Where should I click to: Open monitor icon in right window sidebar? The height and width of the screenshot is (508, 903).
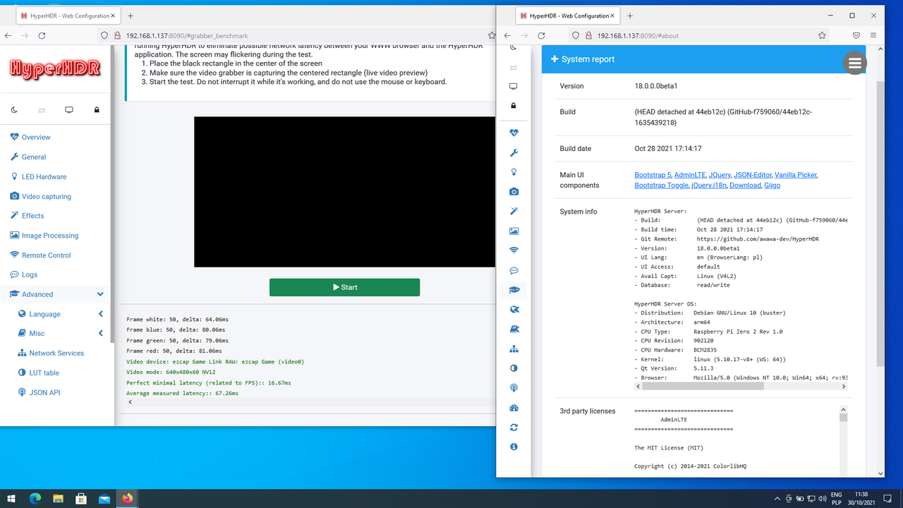click(514, 86)
